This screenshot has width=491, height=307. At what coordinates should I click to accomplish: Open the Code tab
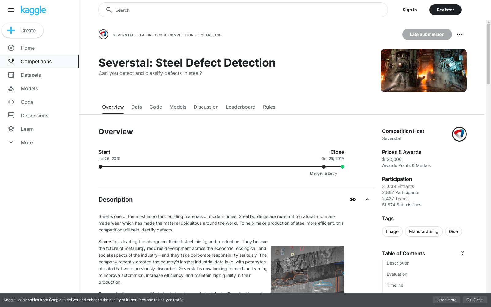156,107
